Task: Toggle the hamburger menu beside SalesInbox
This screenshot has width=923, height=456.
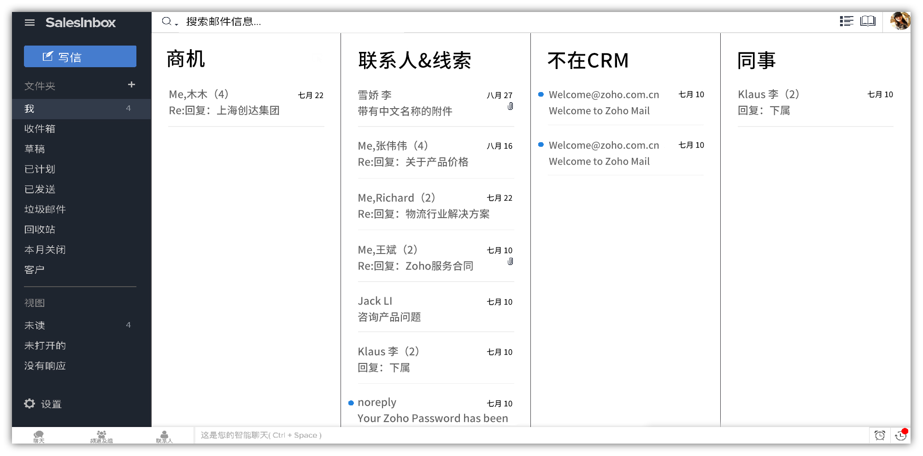Action: pos(29,23)
